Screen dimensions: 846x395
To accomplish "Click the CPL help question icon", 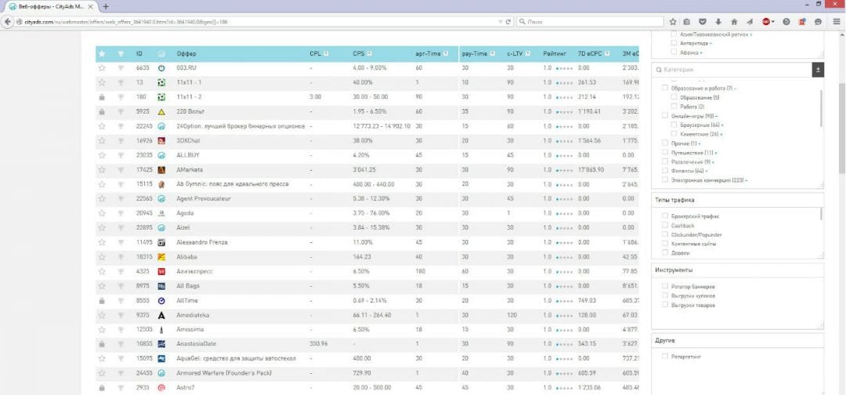I will [x=327, y=54].
